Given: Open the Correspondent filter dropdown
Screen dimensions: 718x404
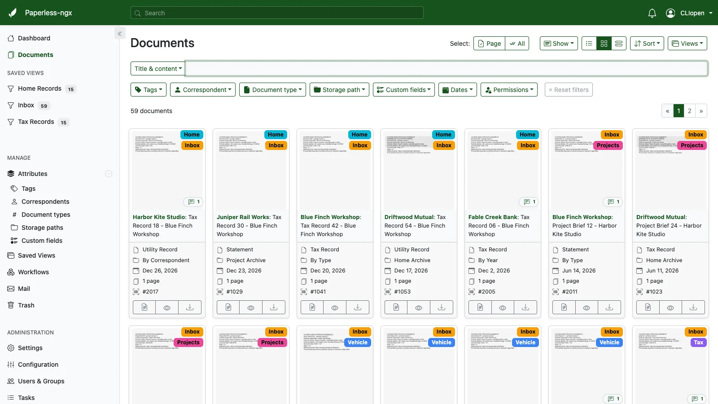Looking at the screenshot, I should [203, 90].
